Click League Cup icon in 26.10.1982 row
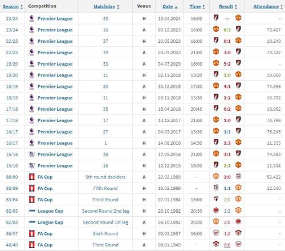 tap(32, 210)
